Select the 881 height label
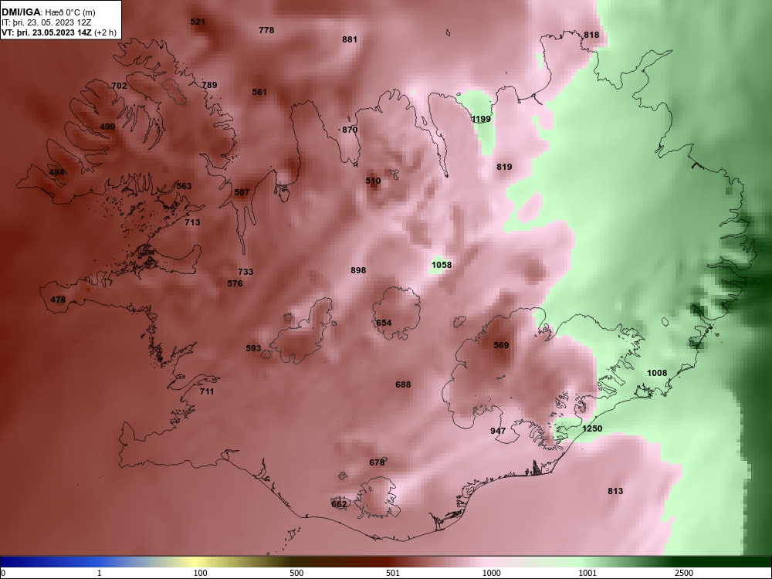 point(350,39)
